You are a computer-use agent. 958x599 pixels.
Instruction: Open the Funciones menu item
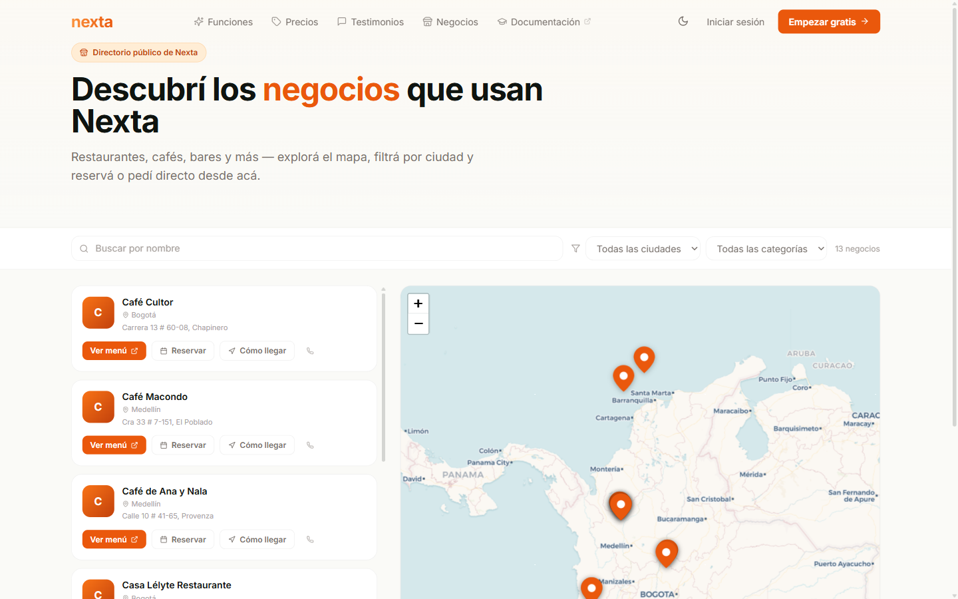click(223, 22)
